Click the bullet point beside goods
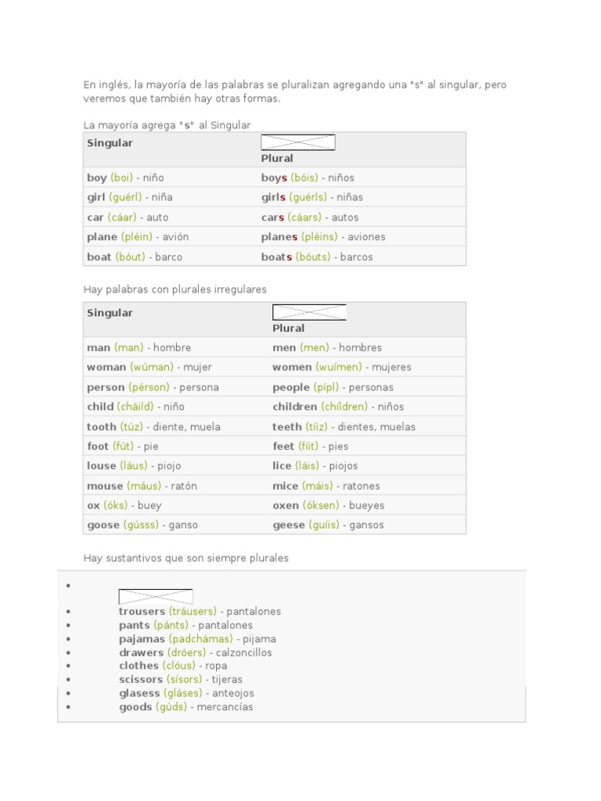 click(x=69, y=707)
